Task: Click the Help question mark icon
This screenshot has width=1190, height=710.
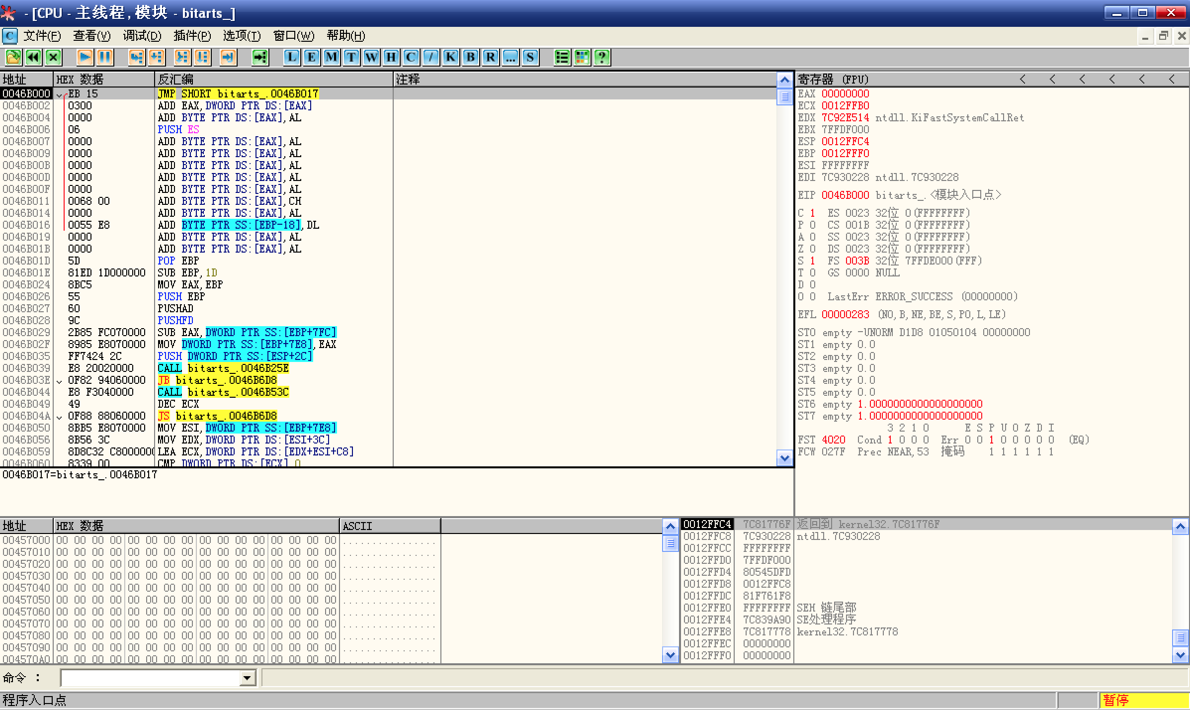Action: click(602, 57)
